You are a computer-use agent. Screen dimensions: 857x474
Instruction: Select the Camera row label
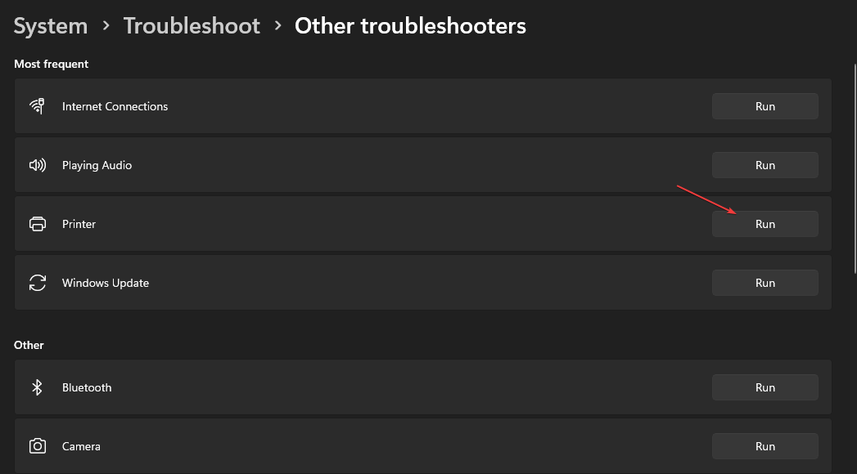click(81, 446)
